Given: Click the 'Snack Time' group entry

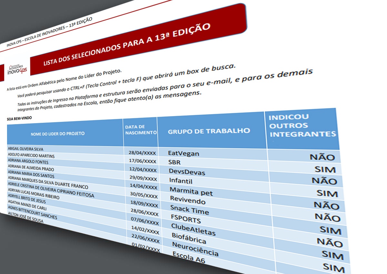Looking at the screenshot, I should pyautogui.click(x=190, y=210).
